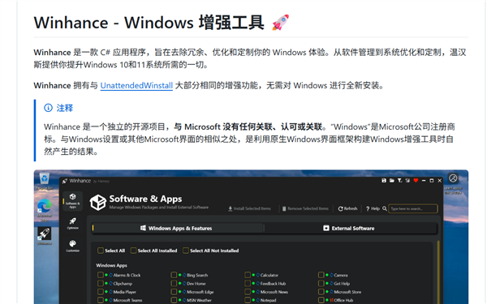This screenshot has width=487, height=304.
Task: Check the Select All checkbox
Action: tap(101, 250)
